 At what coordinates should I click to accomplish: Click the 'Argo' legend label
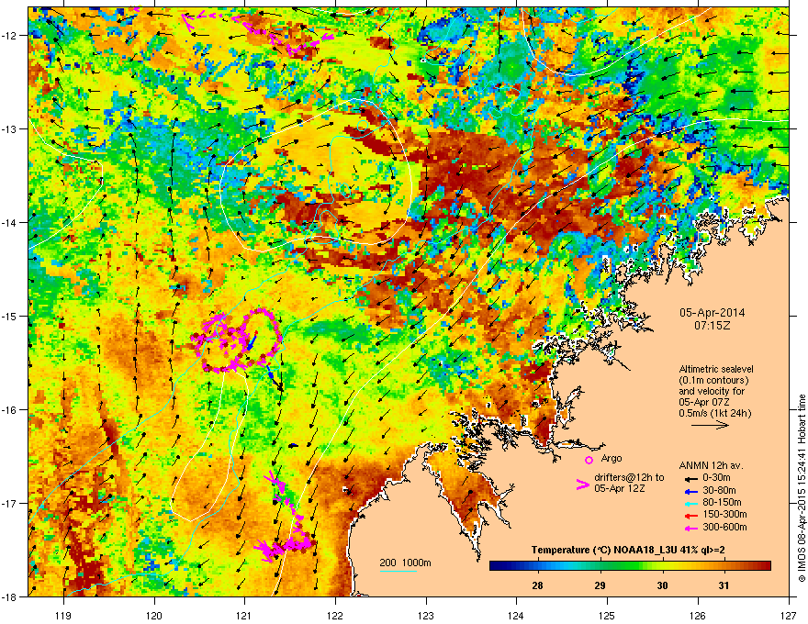click(612, 458)
